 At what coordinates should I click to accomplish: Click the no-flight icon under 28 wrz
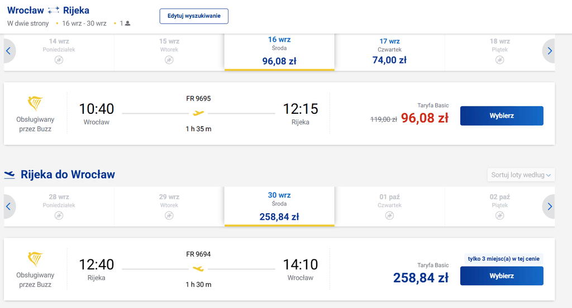click(59, 215)
